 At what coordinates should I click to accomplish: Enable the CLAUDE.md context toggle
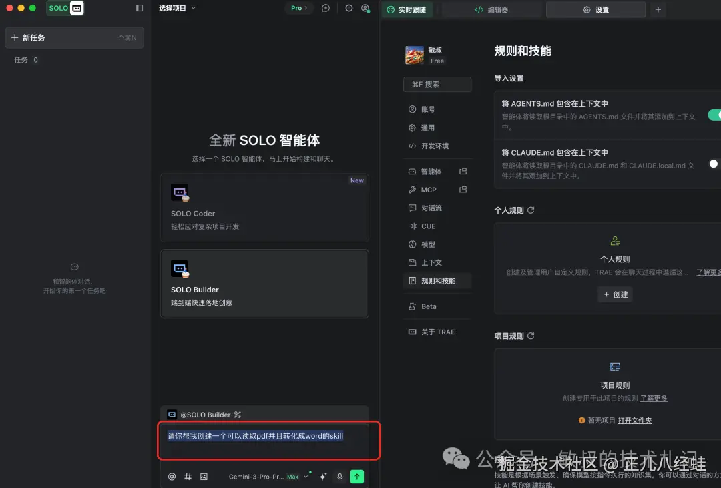point(713,164)
